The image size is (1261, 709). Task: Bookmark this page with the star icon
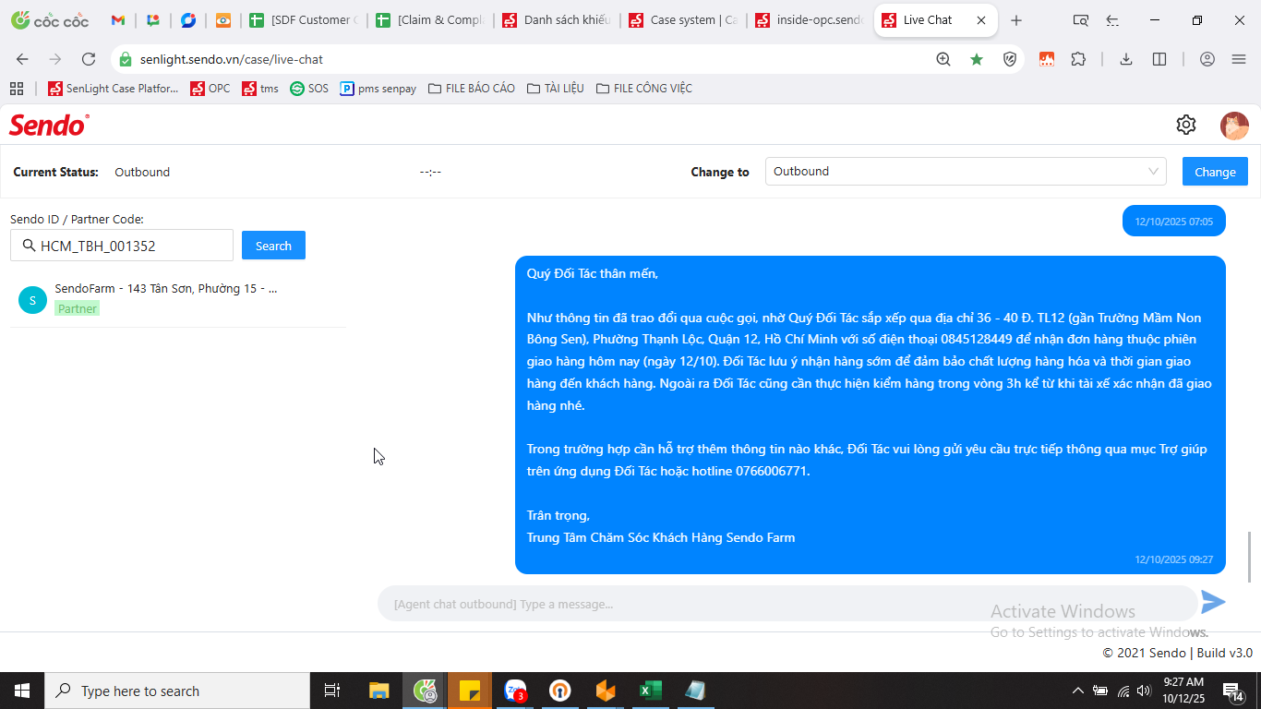click(977, 59)
